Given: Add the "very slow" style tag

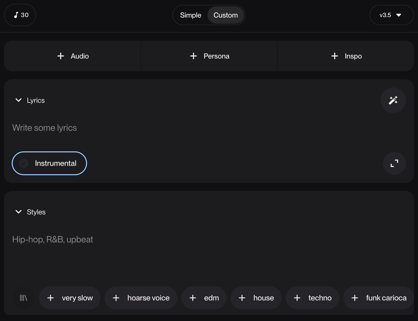Looking at the screenshot, I should click(70, 298).
